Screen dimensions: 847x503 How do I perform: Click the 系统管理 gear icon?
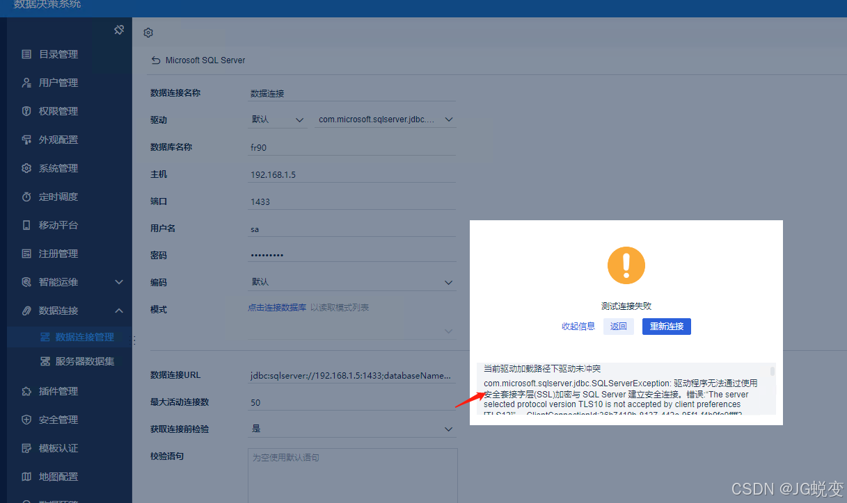tap(26, 168)
